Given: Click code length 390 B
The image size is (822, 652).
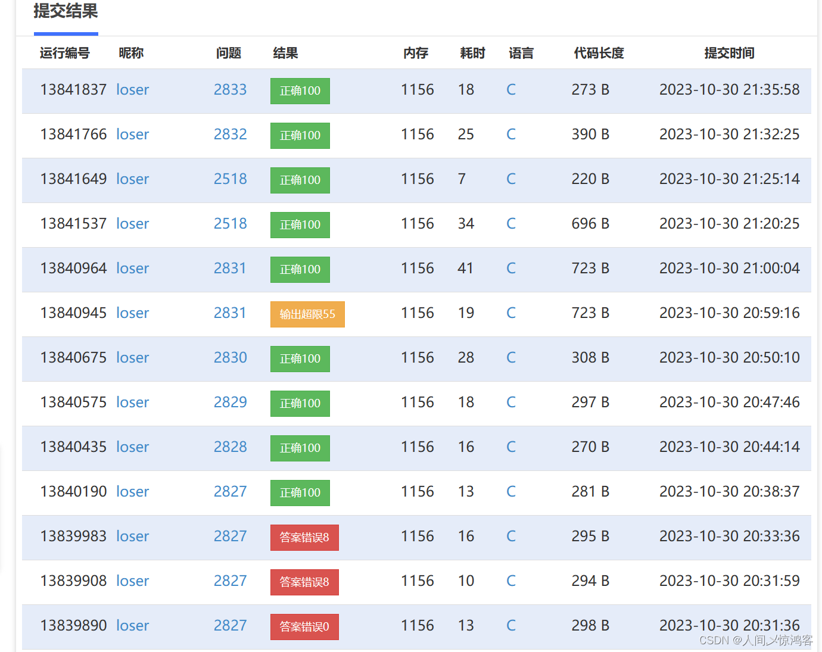Looking at the screenshot, I should pyautogui.click(x=590, y=135).
